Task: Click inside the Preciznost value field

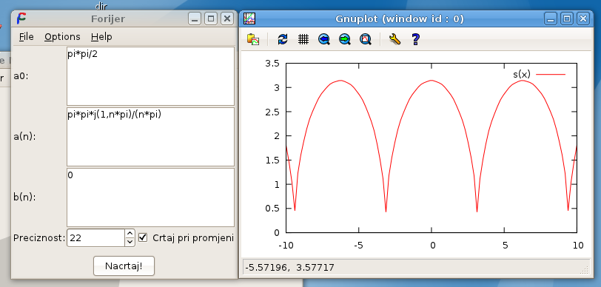Action: tap(96, 238)
